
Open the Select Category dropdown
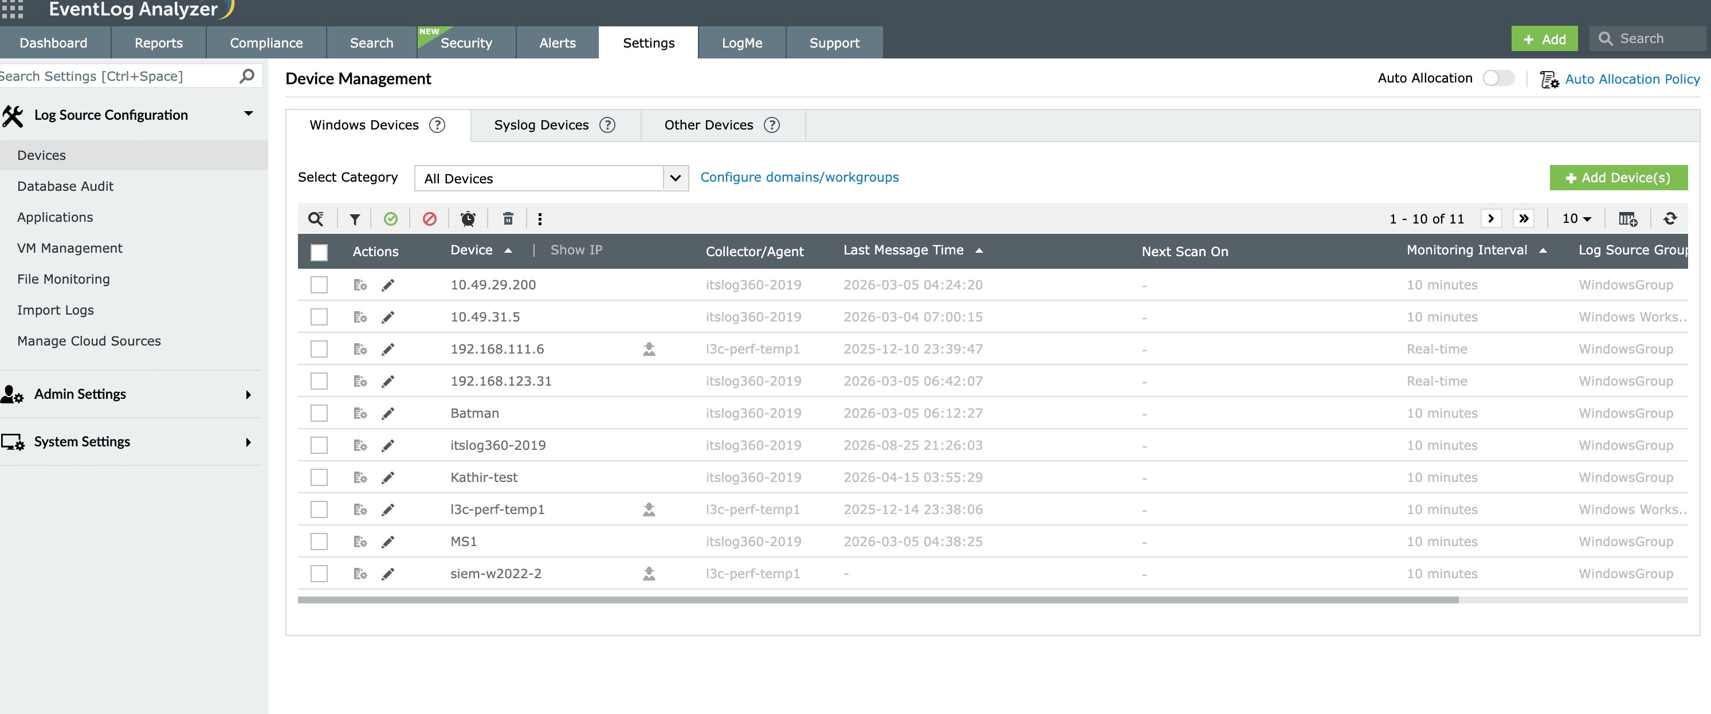pyautogui.click(x=551, y=178)
